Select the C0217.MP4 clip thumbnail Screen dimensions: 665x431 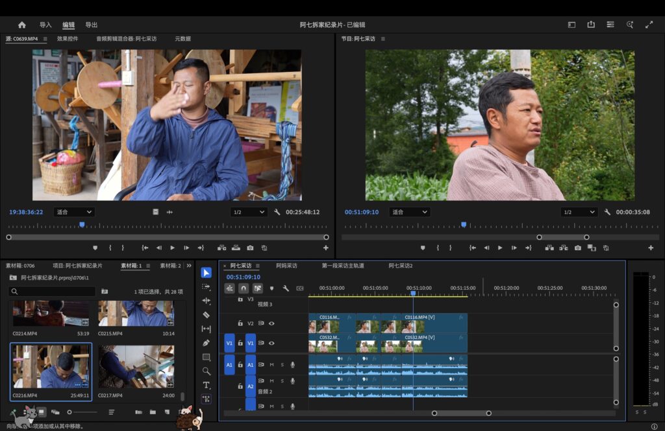(136, 367)
